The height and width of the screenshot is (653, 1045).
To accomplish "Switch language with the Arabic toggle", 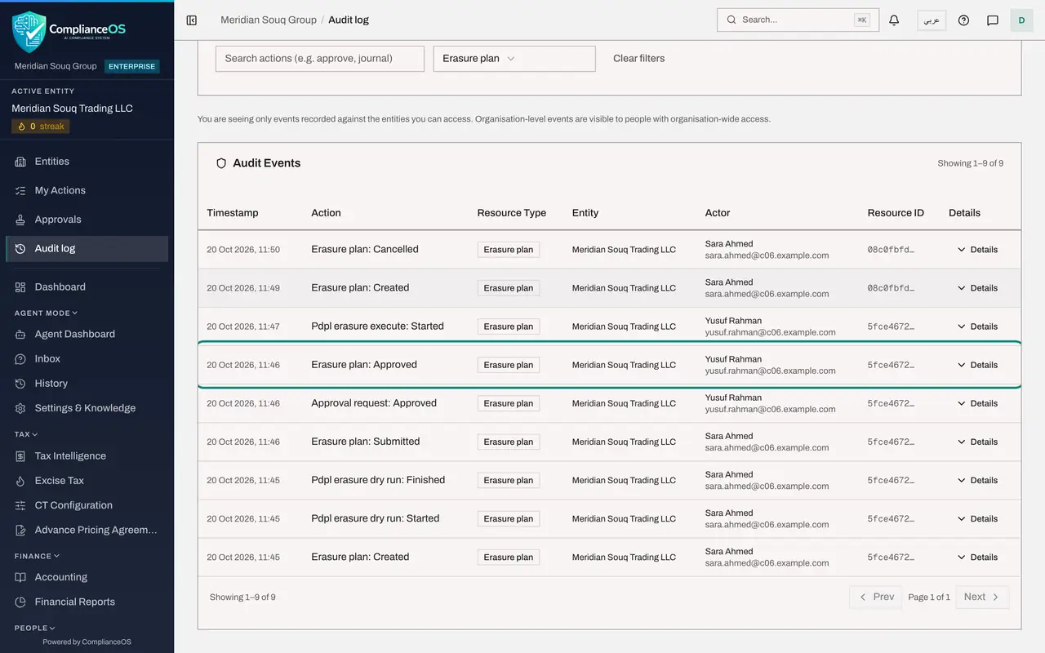I will pyautogui.click(x=932, y=20).
